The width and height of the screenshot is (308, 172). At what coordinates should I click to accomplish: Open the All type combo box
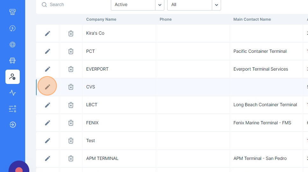(194, 5)
